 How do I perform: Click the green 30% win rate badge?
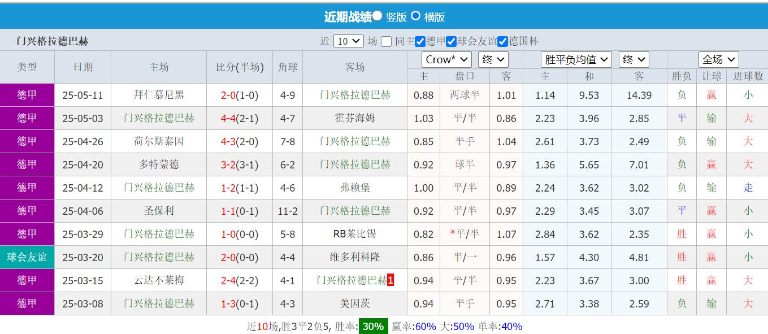pos(372,326)
